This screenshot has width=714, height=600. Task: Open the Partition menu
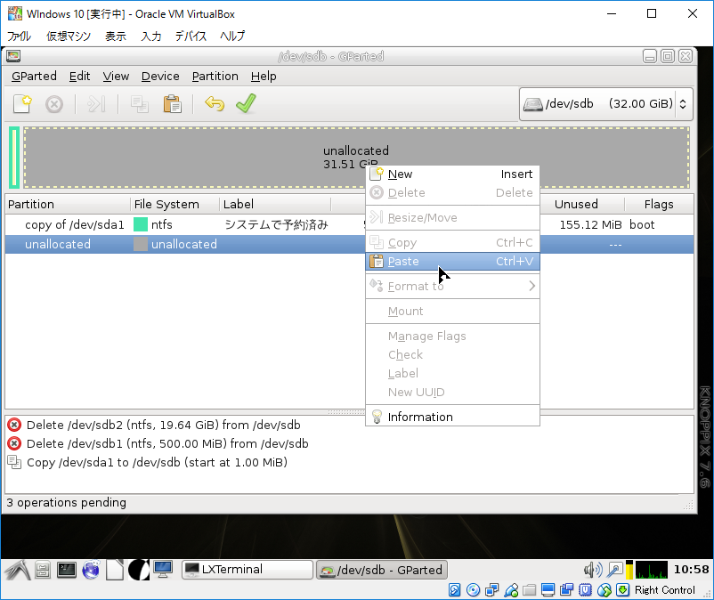215,76
